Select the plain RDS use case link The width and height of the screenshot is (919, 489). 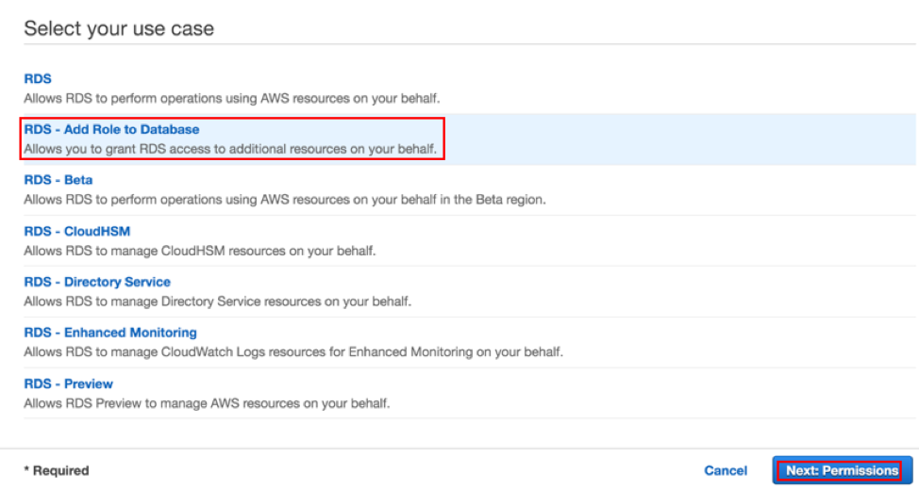tap(38, 78)
